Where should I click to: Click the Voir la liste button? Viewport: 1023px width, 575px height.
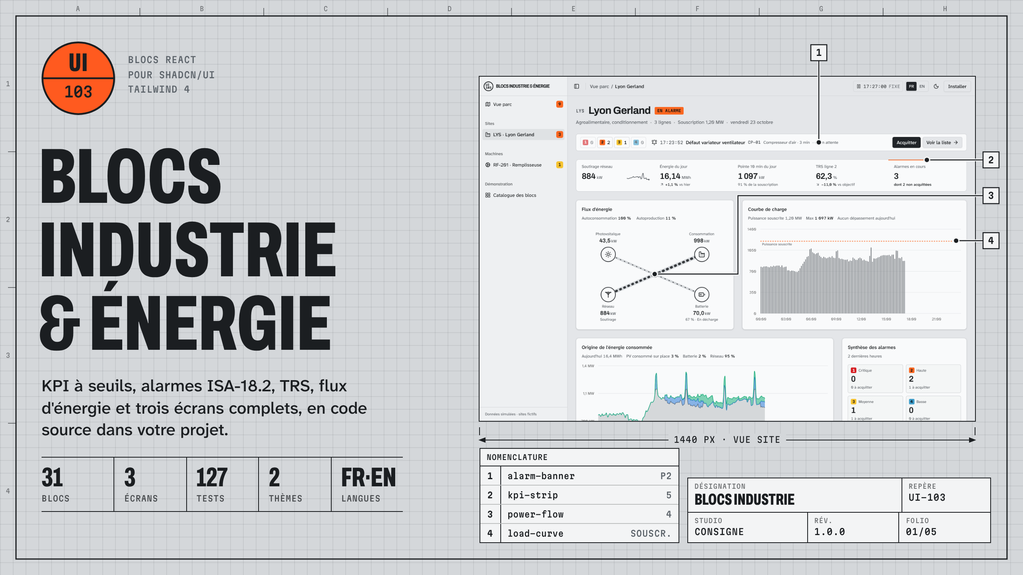click(x=942, y=143)
